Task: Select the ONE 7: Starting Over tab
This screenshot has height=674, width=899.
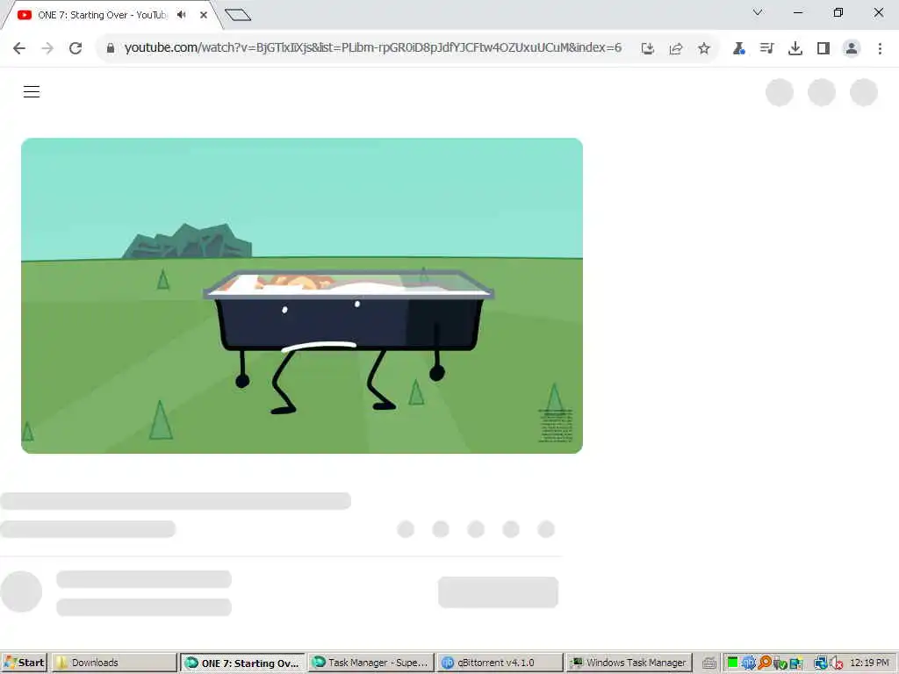Action: (x=102, y=15)
